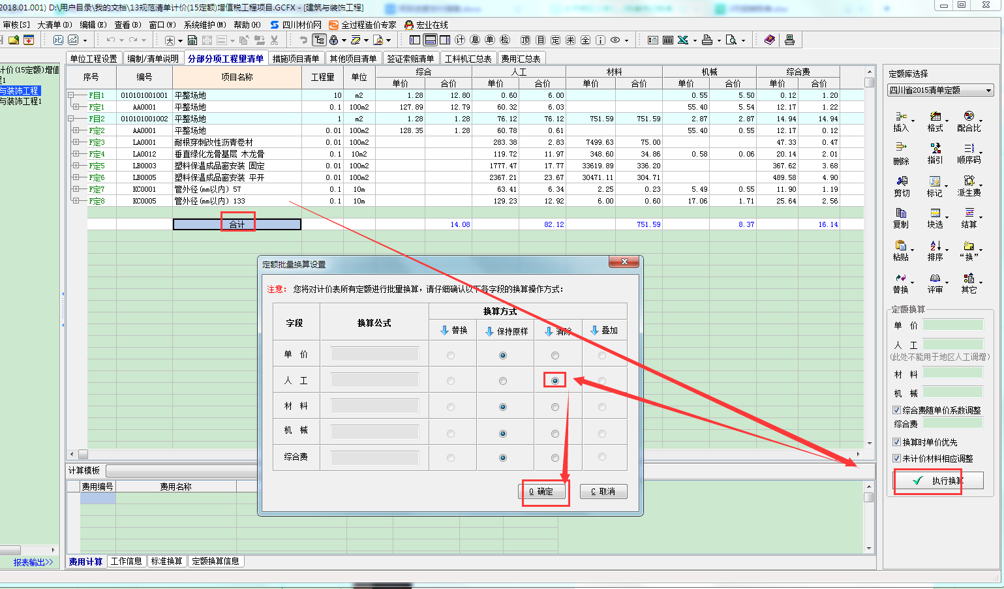Click the 取消 button in dialog
Screen dimensions: 1004x589
[603, 491]
